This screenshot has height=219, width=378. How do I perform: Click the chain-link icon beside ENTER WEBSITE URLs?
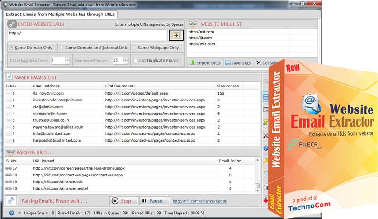(12, 24)
